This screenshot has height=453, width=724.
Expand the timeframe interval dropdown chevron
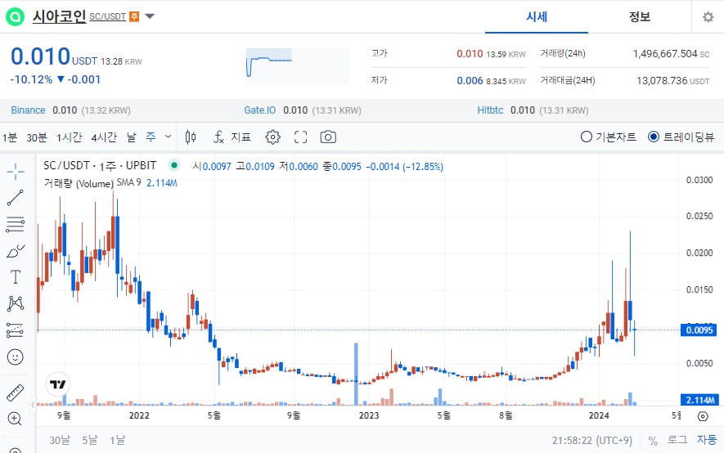168,137
